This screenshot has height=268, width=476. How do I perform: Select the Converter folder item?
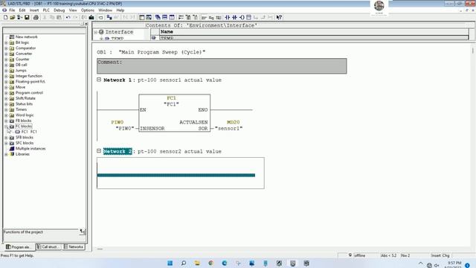click(x=24, y=54)
